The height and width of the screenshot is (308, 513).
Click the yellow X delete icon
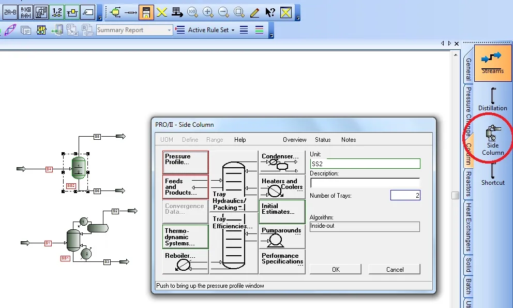pos(162,12)
